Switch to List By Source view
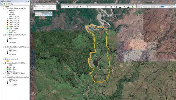 tap(4, 4)
